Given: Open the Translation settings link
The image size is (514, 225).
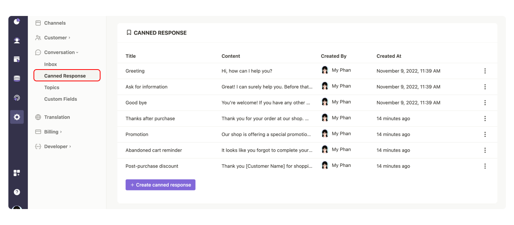Looking at the screenshot, I should click(x=57, y=117).
